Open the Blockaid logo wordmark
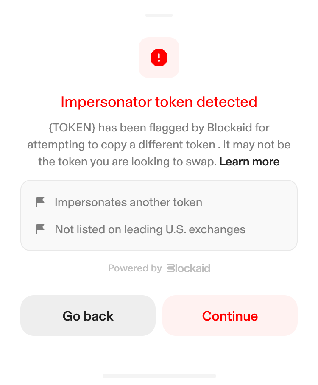The height and width of the screenshot is (385, 318). pos(189,268)
